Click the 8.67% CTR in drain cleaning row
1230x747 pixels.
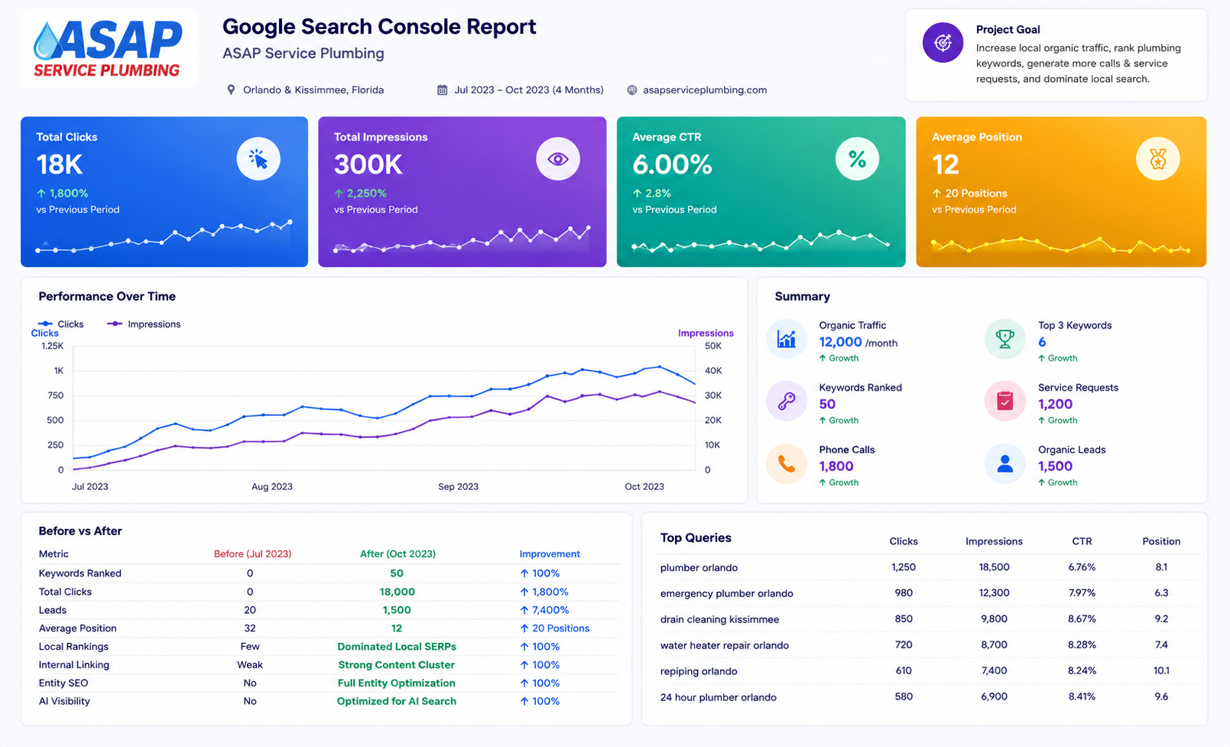coord(1082,619)
